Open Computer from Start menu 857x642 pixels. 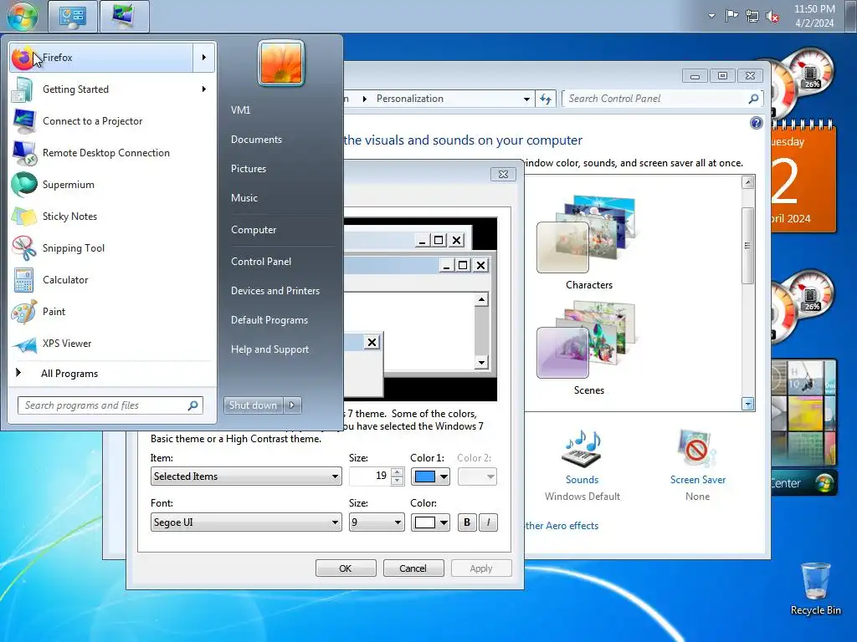click(253, 230)
